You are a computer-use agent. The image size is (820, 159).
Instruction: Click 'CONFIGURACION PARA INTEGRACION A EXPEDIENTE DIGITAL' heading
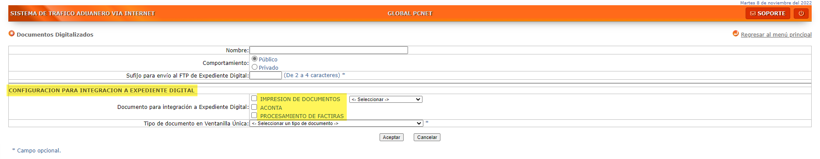click(x=102, y=91)
